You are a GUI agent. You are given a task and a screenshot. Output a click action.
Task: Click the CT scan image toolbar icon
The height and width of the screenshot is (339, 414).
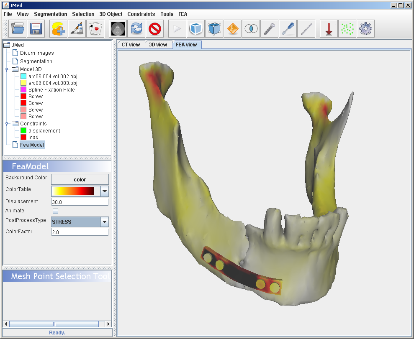pyautogui.click(x=118, y=29)
